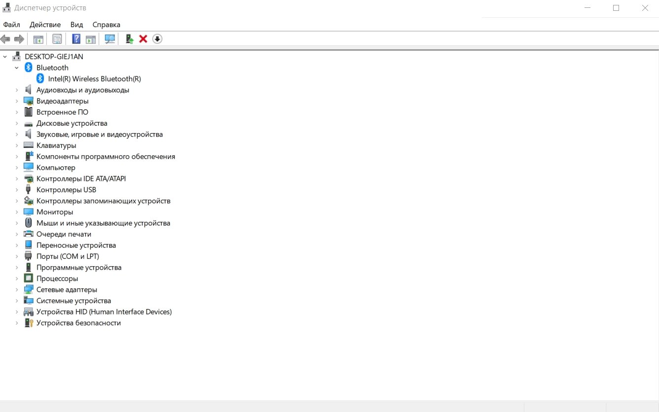Select the Мониторы label text
The image size is (659, 412).
[55, 212]
